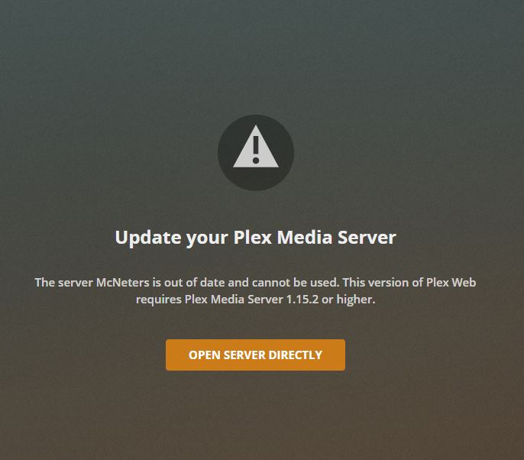The height and width of the screenshot is (460, 524).
Task: Click the warning triangle icon
Action: coord(256,147)
